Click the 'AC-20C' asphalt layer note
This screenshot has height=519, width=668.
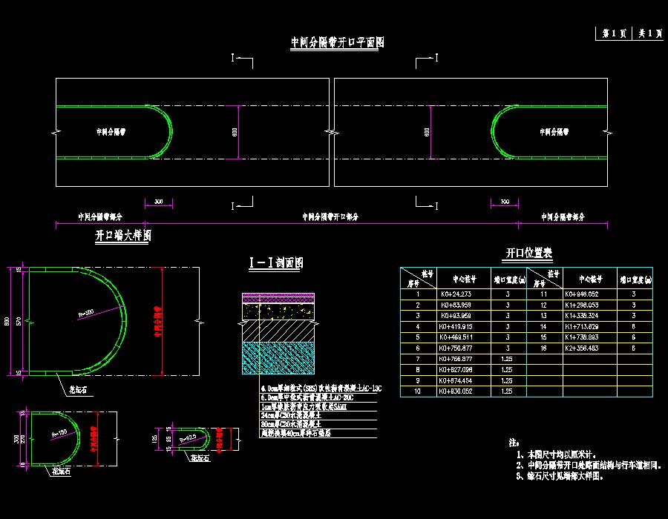(x=307, y=397)
